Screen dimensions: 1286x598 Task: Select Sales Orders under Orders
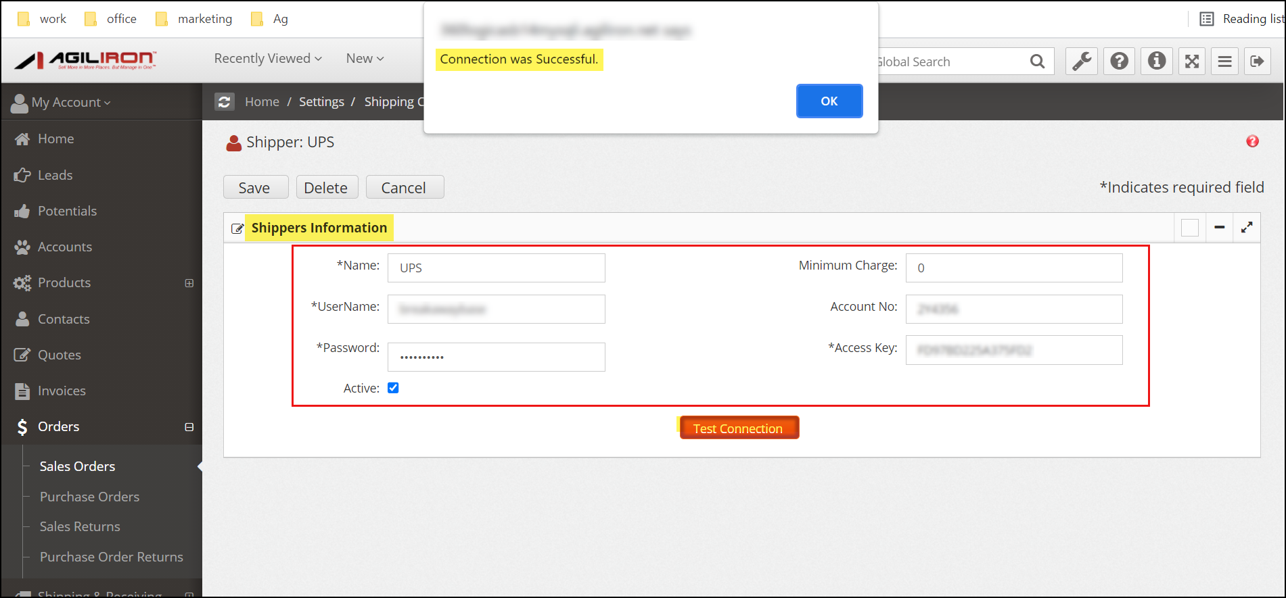[77, 466]
